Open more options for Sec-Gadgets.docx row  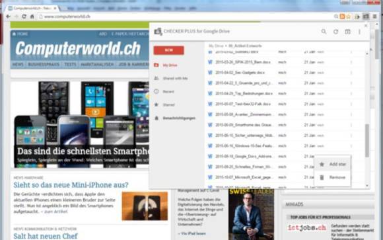point(351,73)
